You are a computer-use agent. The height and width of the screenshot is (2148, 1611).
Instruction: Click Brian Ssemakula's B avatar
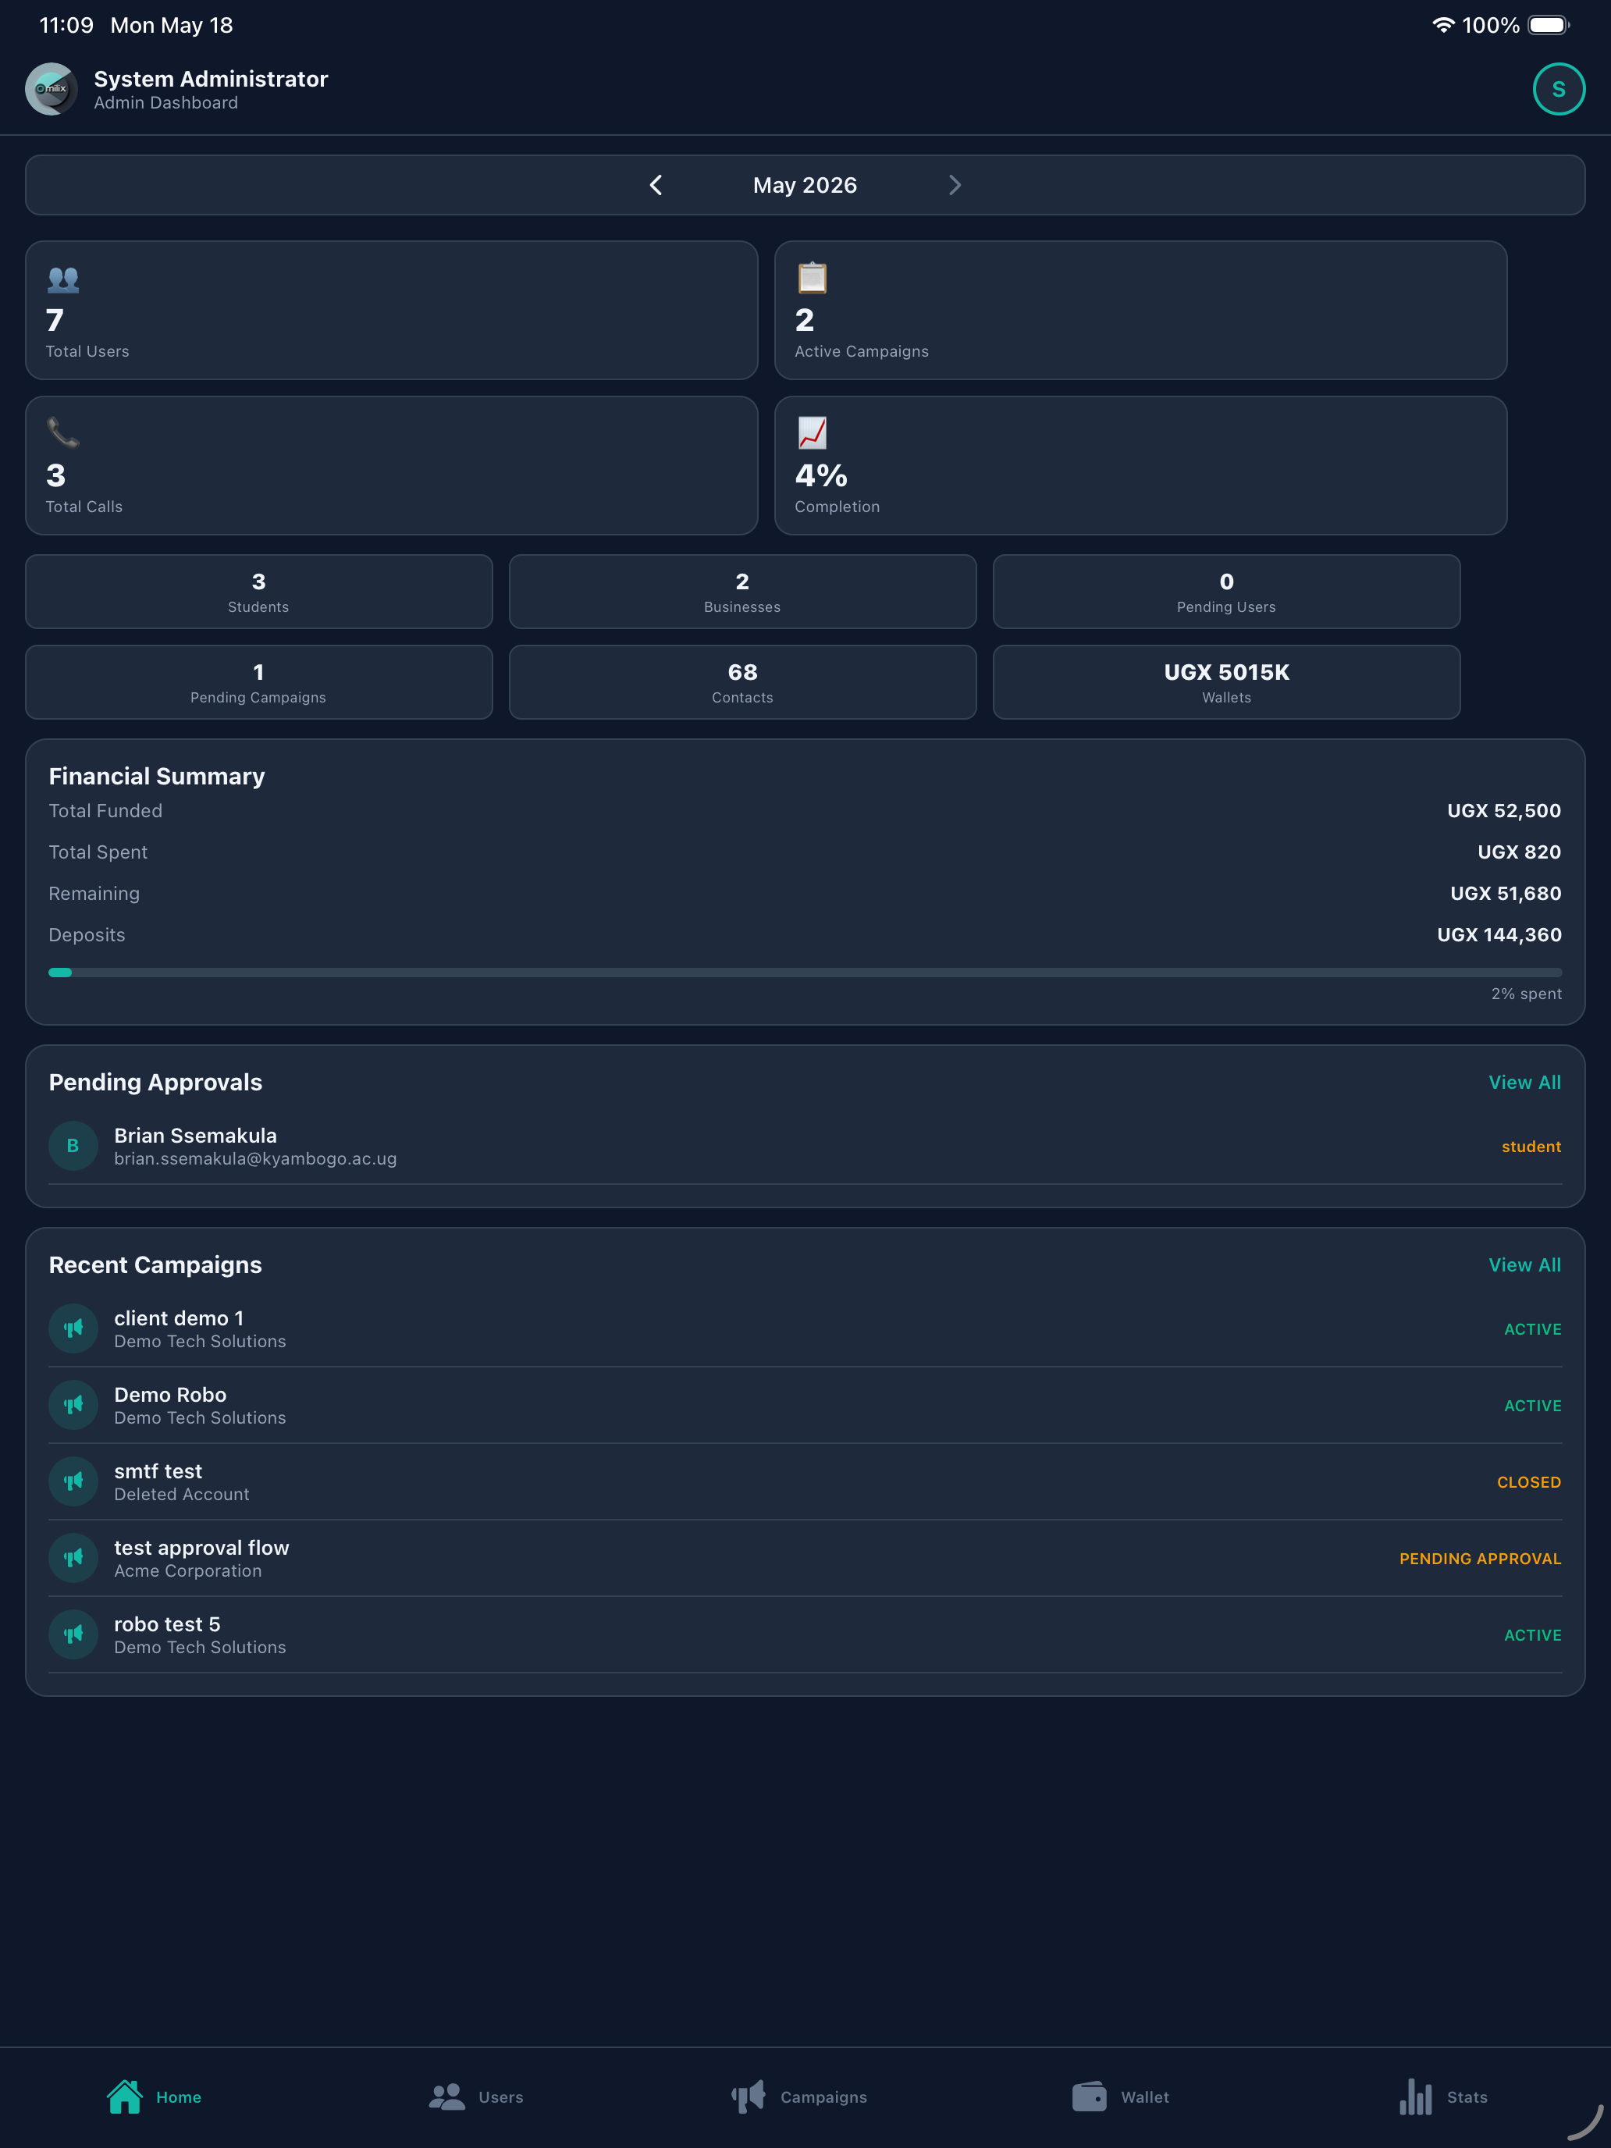tap(73, 1146)
